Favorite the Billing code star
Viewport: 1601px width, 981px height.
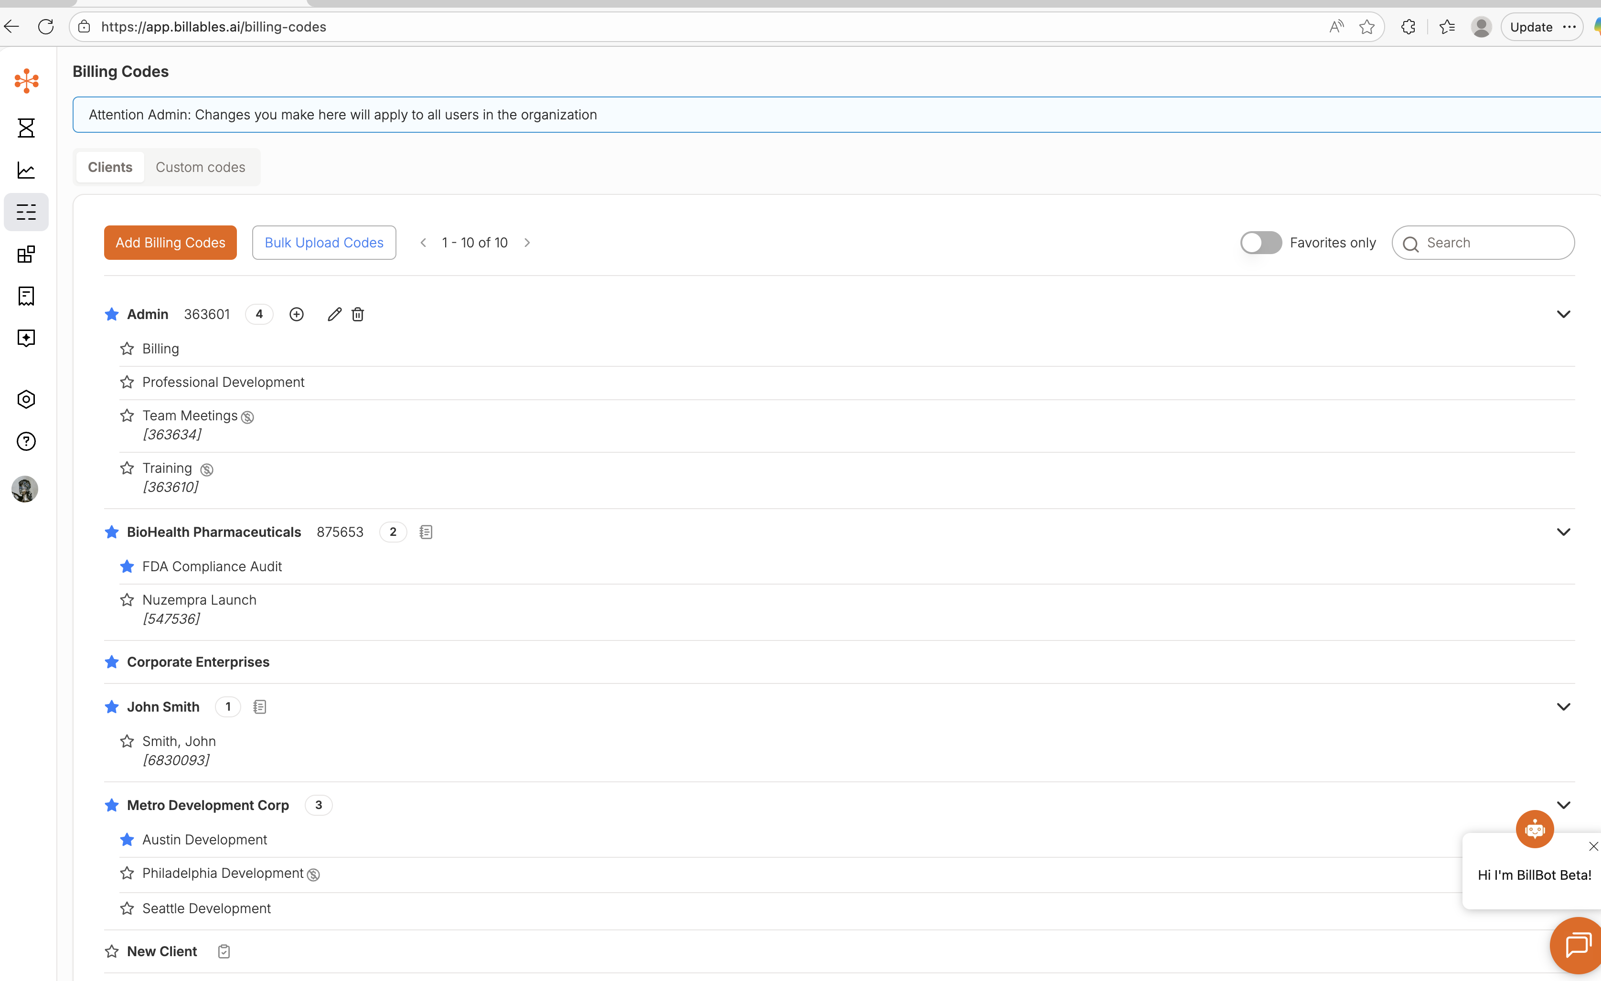127,349
